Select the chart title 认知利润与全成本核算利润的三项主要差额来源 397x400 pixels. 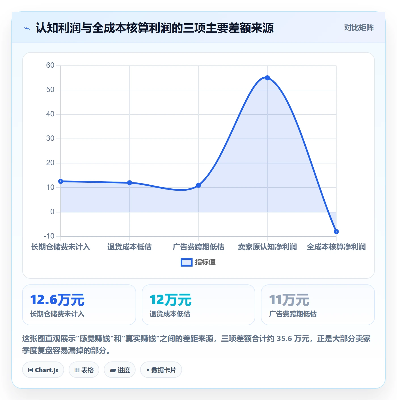coord(155,28)
